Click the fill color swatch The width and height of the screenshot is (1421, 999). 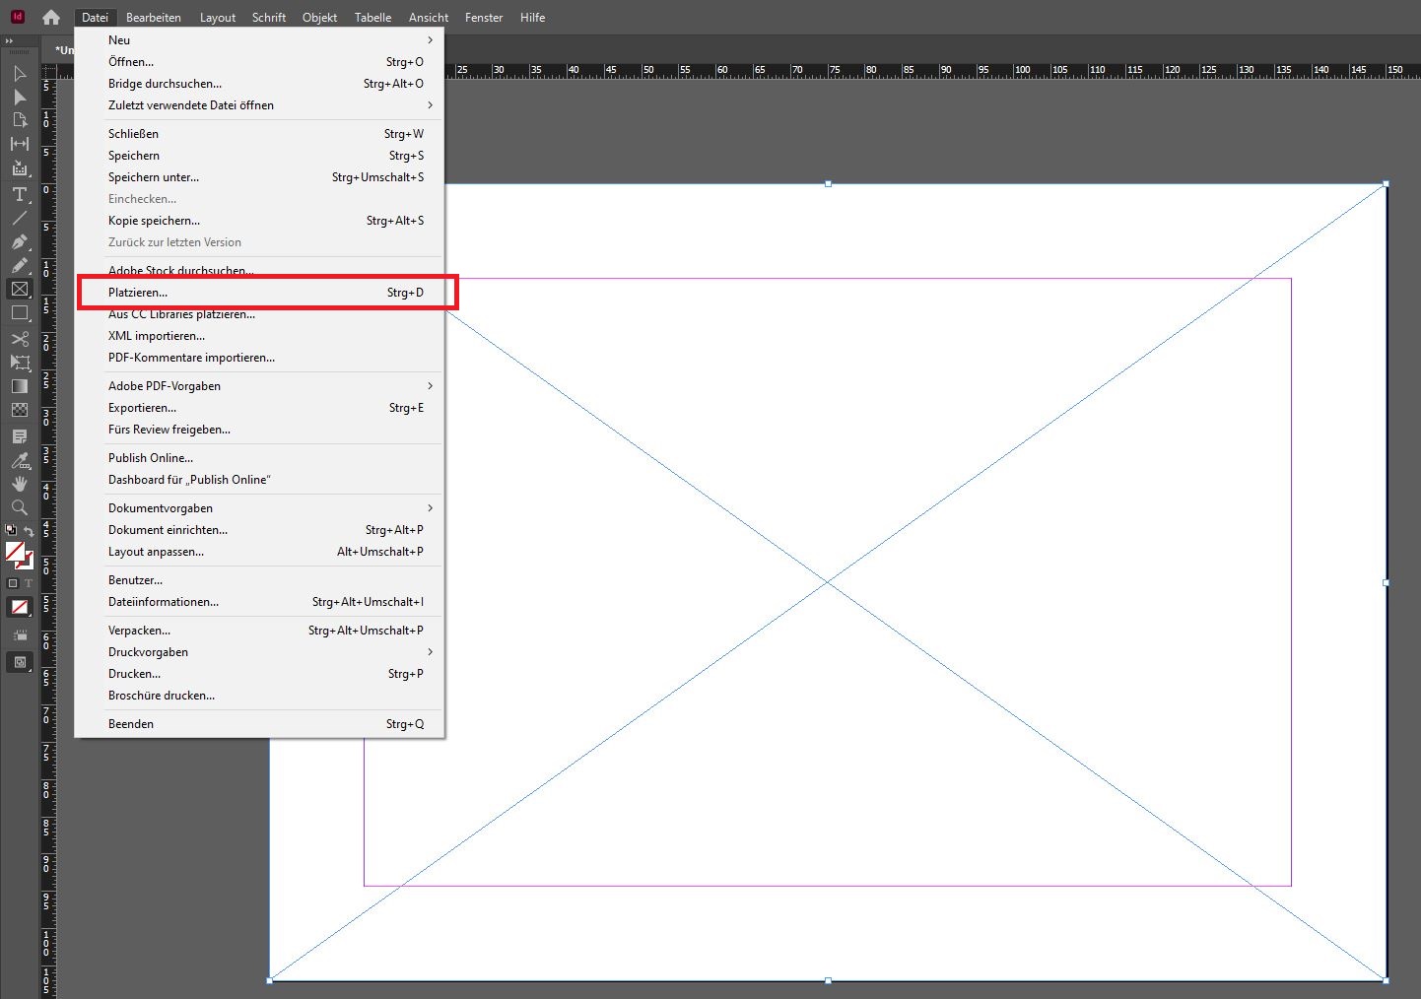pyautogui.click(x=14, y=552)
